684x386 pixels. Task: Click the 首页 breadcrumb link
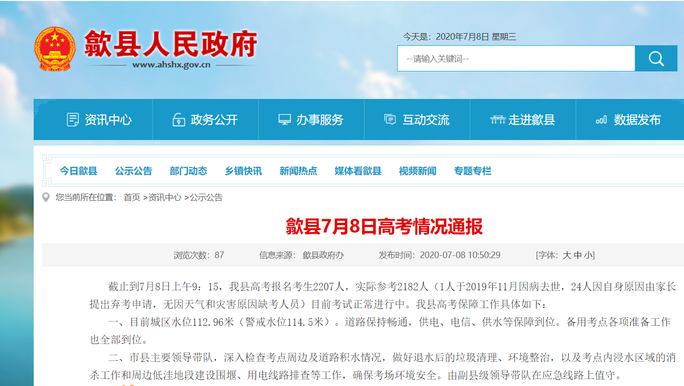pos(131,197)
